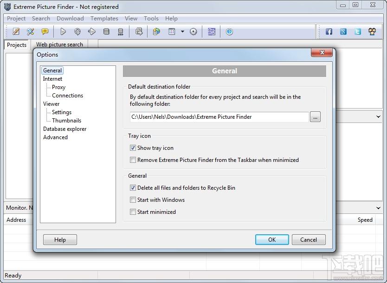Image resolution: width=387 pixels, height=283 pixels.
Task: Click the calendar grid toolbar icon
Action: click(172, 32)
